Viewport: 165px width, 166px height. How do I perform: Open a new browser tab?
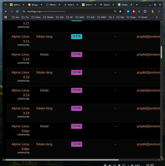(x=137, y=5)
